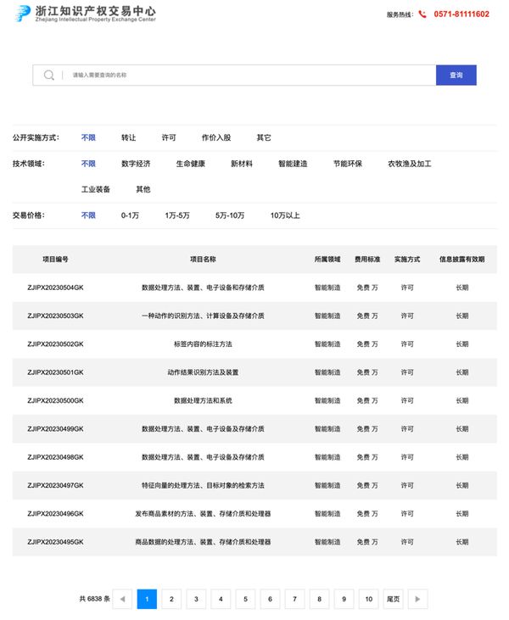Filter by 智能建造 technology field
Screen dimensions: 509x620
coord(293,164)
